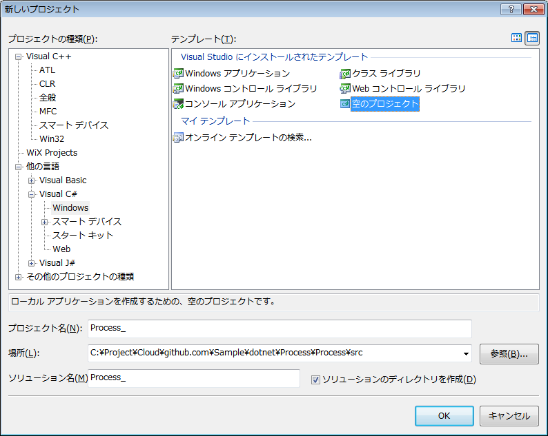This screenshot has height=436, width=548.
Task: Collapse the 他の言語 tree node
Action: point(18,167)
